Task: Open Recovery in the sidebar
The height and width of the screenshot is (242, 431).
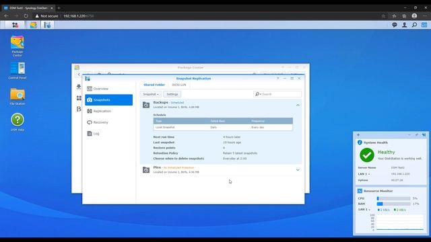Action: [109, 122]
